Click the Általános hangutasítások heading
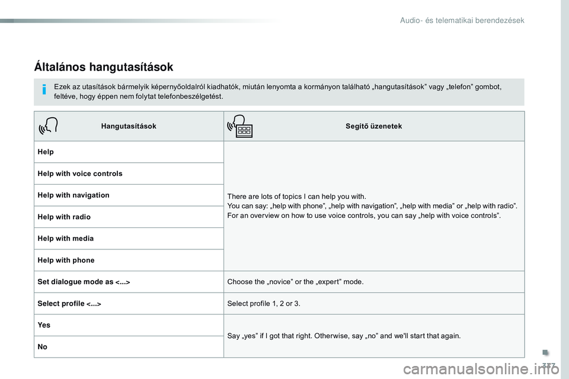The image size is (569, 379). (104, 67)
